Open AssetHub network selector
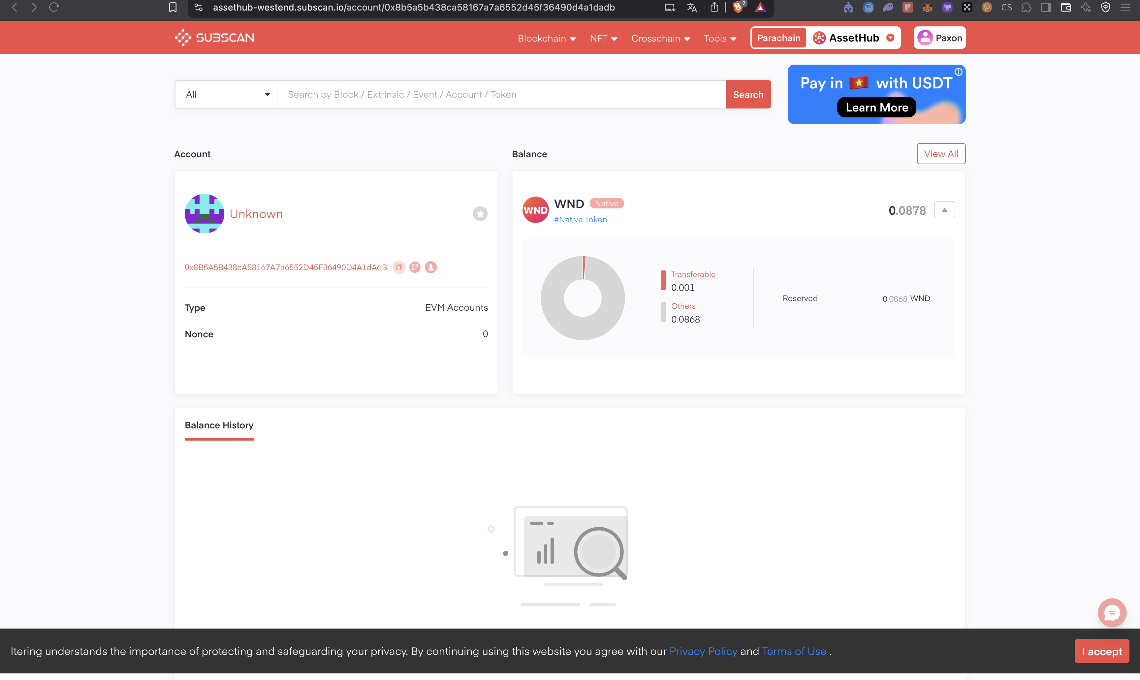Image resolution: width=1140 pixels, height=680 pixels. click(853, 38)
